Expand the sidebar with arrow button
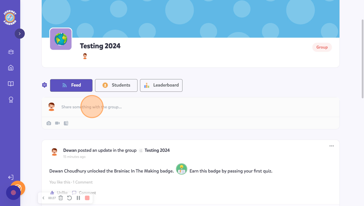This screenshot has height=206, width=364. coord(19,34)
